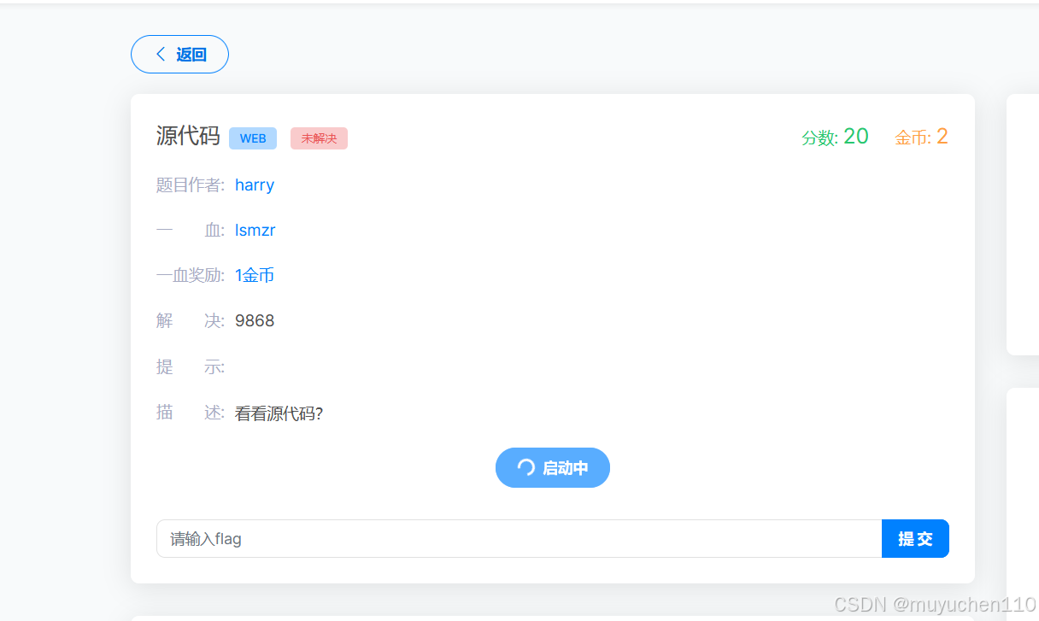Click the WEB category tag
Screen dimensions: 1039x621
tap(253, 138)
